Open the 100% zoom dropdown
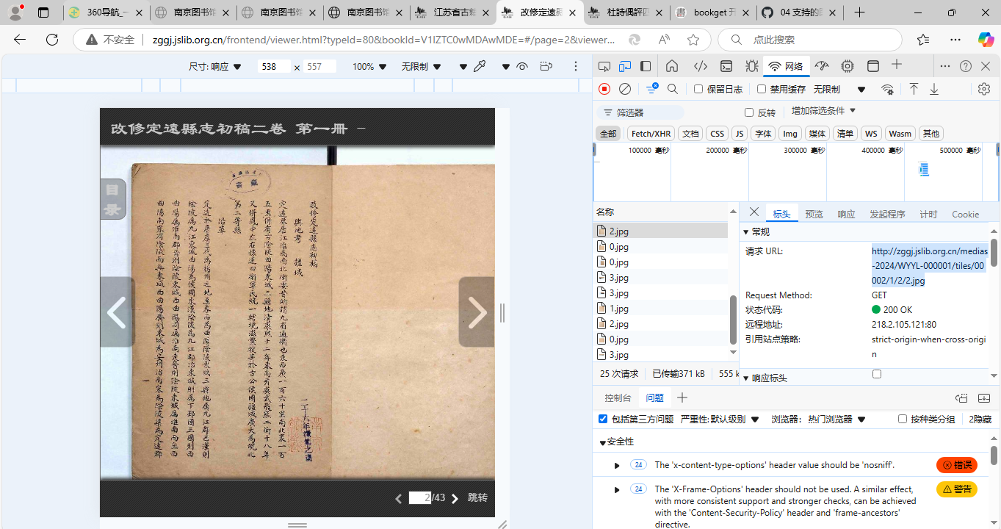1001x529 pixels. pos(369,66)
